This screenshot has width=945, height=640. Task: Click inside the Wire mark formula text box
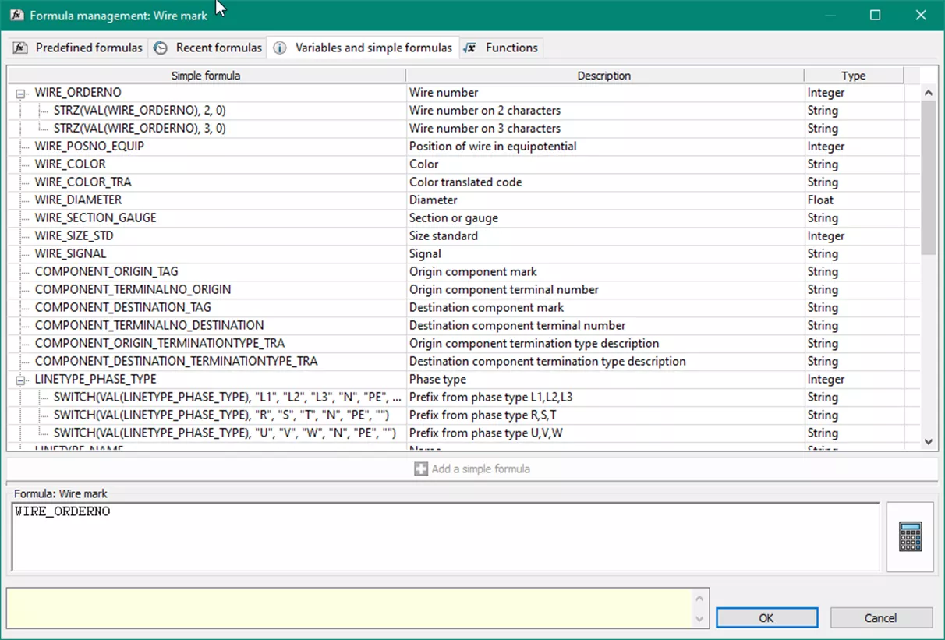click(444, 538)
